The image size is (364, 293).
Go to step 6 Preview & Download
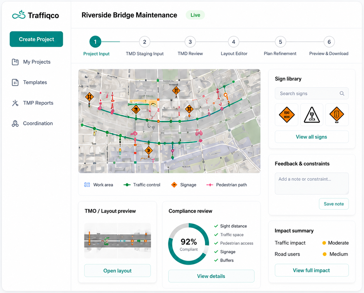point(329,42)
